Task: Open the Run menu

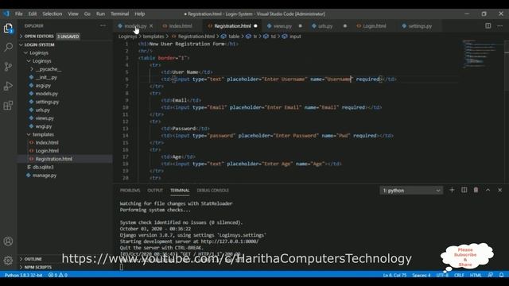Action: (x=101, y=14)
